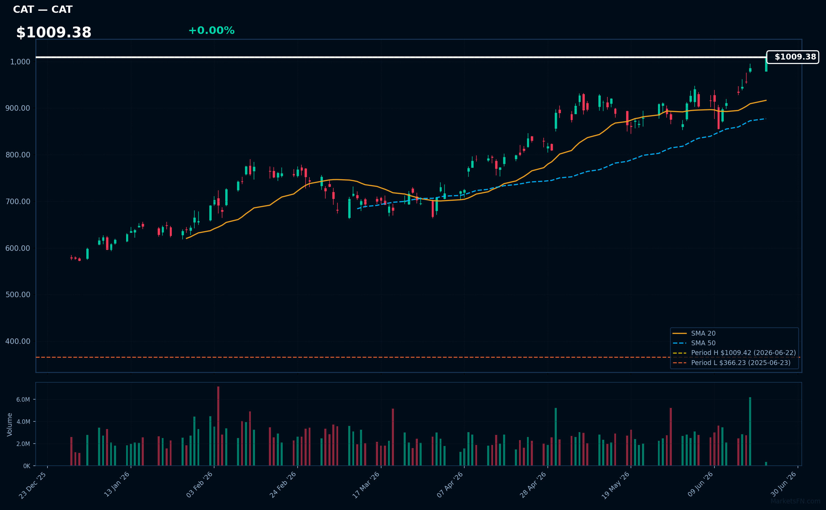Click the "CAT — CAT" chart title

[x=43, y=10]
